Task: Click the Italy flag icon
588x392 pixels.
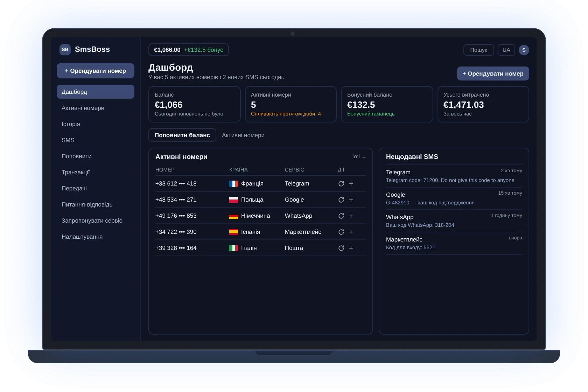Action: click(x=233, y=248)
